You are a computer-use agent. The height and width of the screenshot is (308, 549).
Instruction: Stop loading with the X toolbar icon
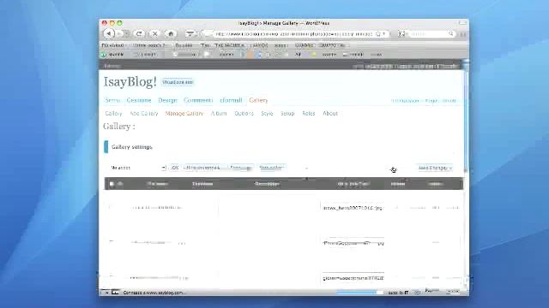pos(154,33)
